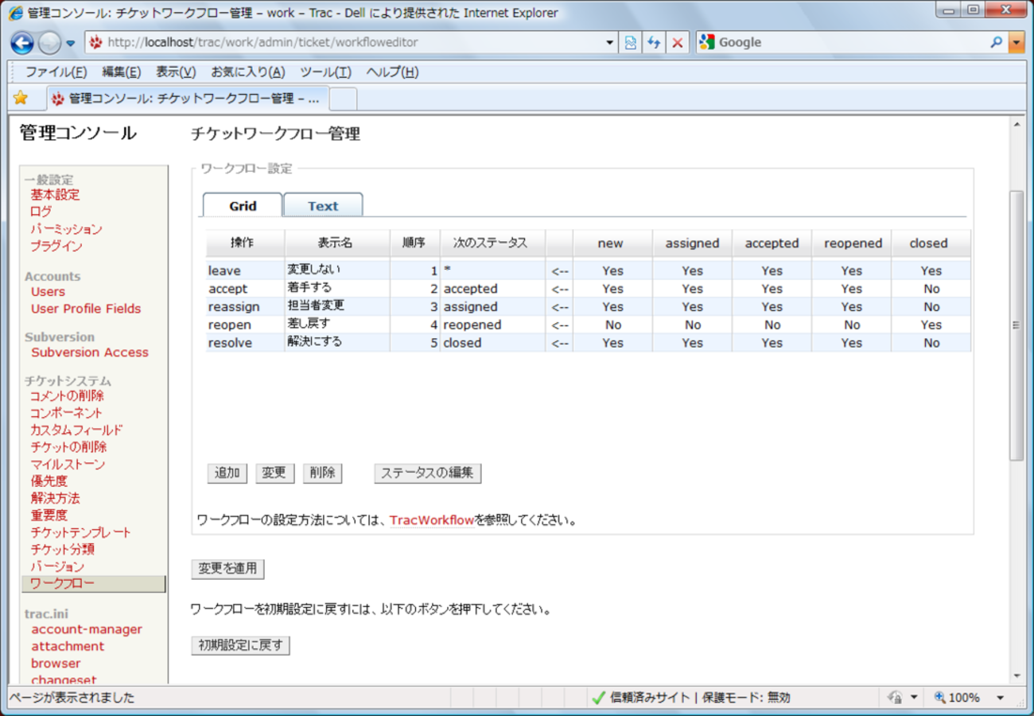Click the ステータスの編集 button
The width and height of the screenshot is (1034, 716).
[x=427, y=473]
